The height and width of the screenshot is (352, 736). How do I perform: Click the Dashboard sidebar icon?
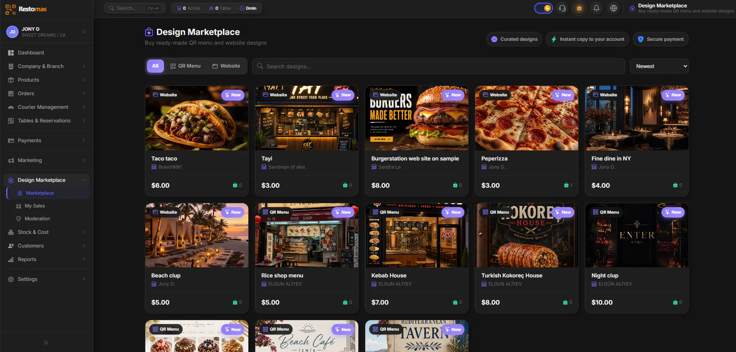[11, 53]
